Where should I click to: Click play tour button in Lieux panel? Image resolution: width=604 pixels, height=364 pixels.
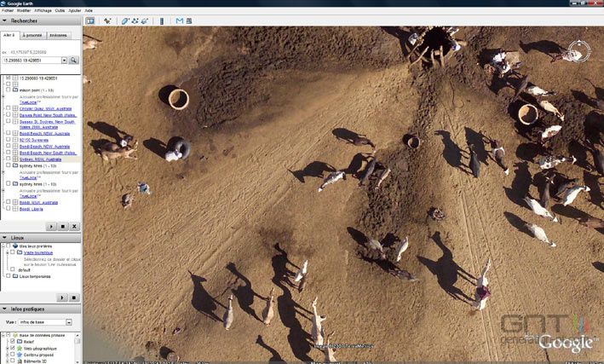(61, 298)
